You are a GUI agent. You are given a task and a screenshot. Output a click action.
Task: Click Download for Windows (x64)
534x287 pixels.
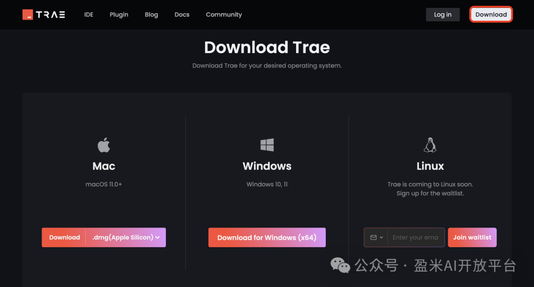point(267,237)
